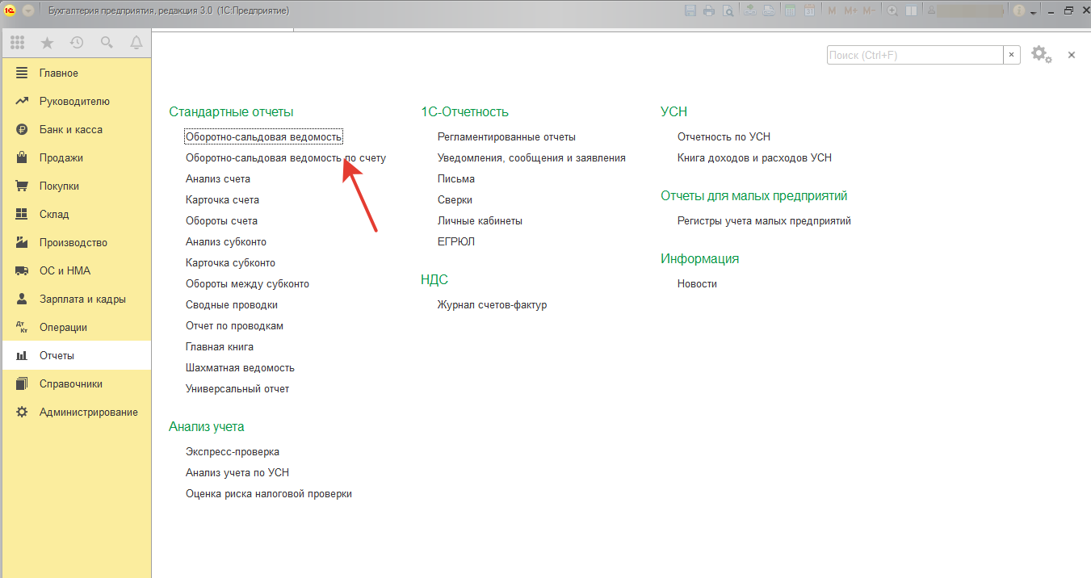Open the sections menu grid icon
The height and width of the screenshot is (578, 1091).
pyautogui.click(x=18, y=43)
